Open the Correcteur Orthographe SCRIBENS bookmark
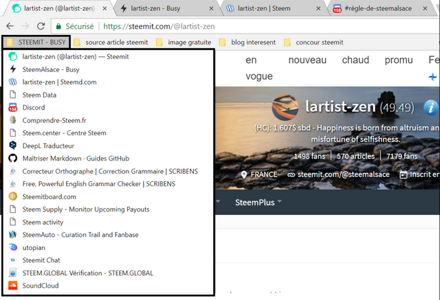 click(108, 171)
